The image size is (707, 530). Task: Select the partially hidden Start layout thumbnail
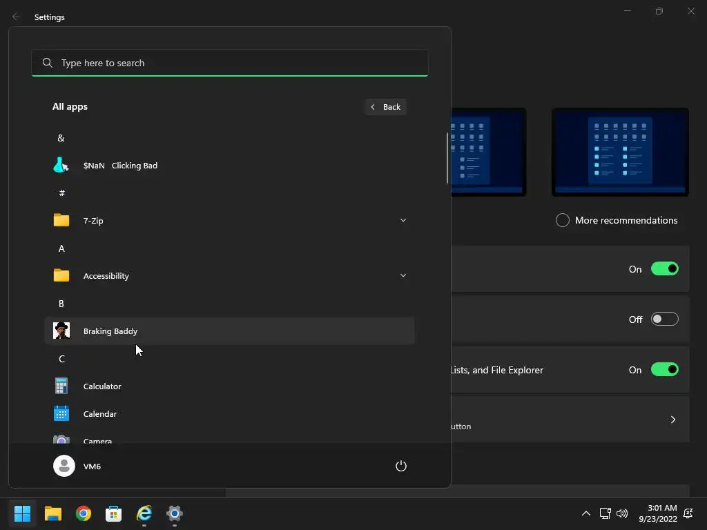(489, 152)
